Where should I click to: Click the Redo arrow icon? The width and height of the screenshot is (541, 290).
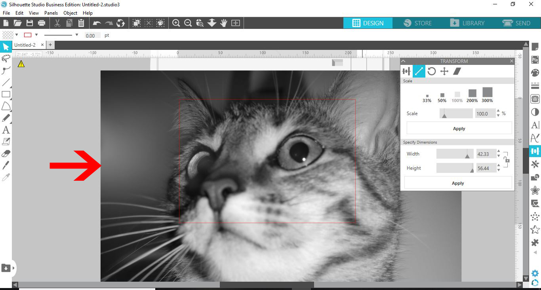109,23
